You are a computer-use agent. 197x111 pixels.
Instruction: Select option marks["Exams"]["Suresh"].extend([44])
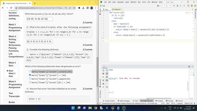[30, 71]
